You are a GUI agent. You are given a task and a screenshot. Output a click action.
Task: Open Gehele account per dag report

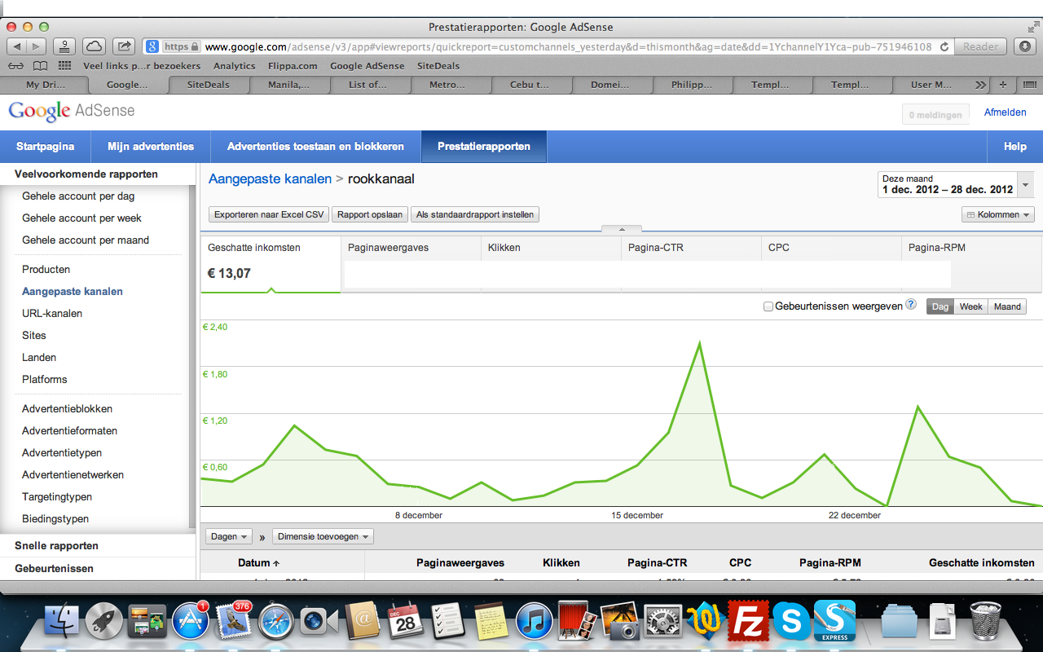click(78, 196)
